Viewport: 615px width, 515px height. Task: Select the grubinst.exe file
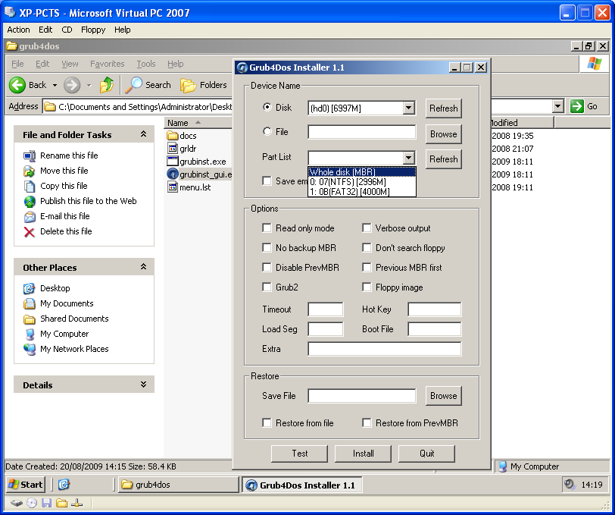(x=196, y=162)
